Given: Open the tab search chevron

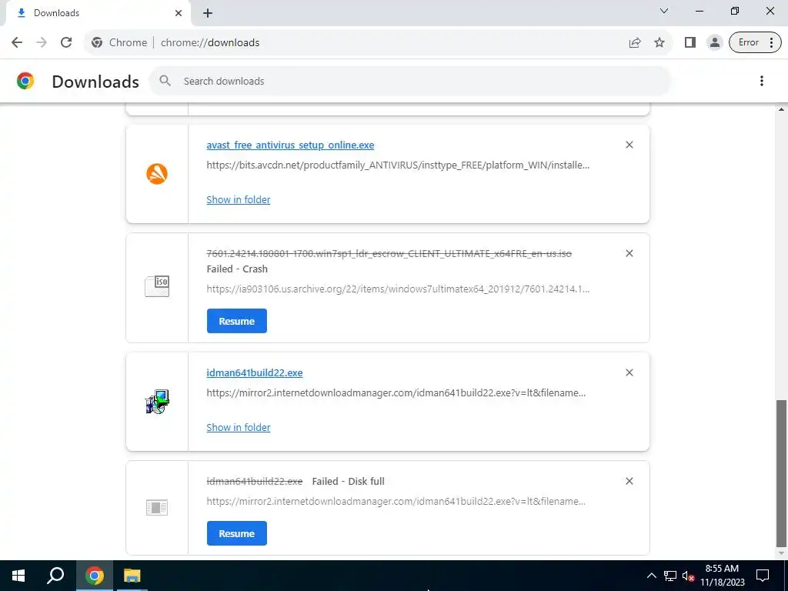Looking at the screenshot, I should pos(664,11).
